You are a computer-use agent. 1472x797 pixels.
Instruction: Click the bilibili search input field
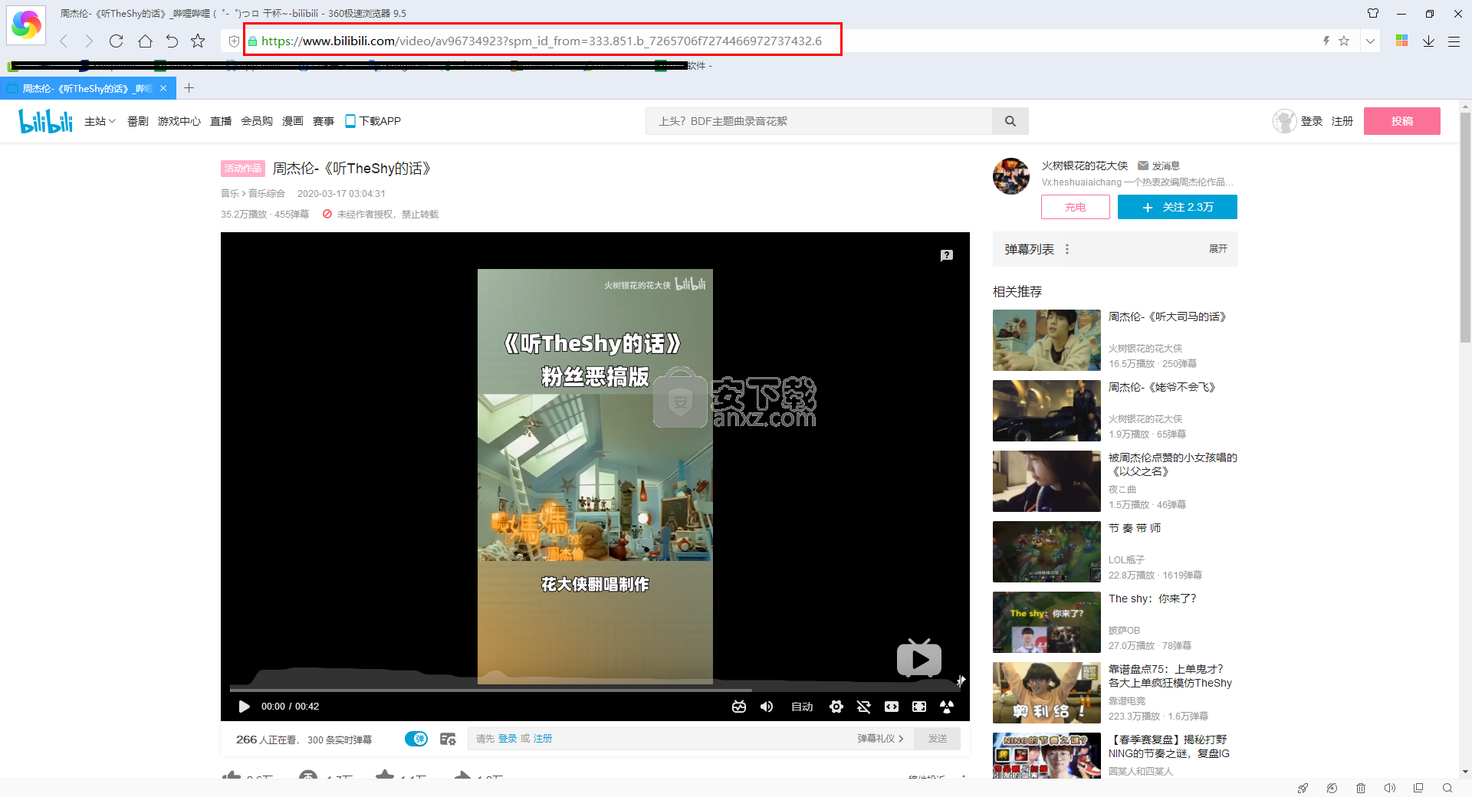click(819, 121)
